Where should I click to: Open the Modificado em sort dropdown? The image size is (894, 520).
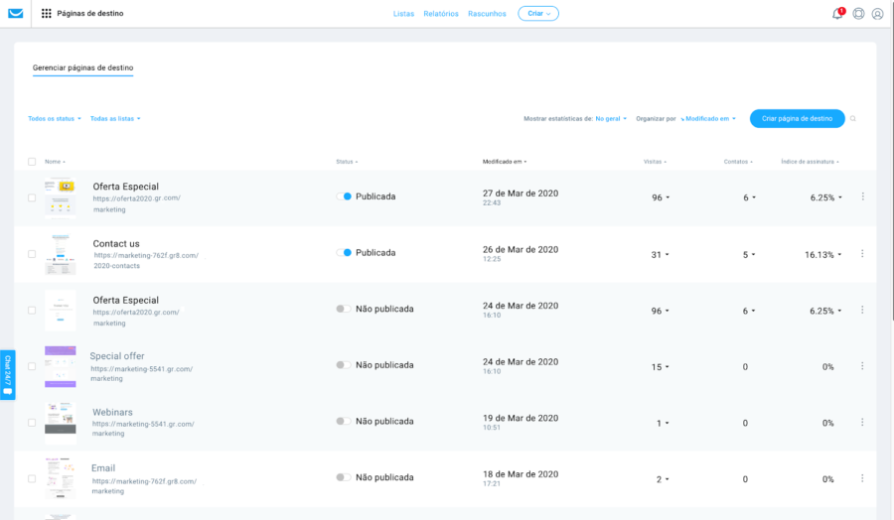click(x=708, y=118)
